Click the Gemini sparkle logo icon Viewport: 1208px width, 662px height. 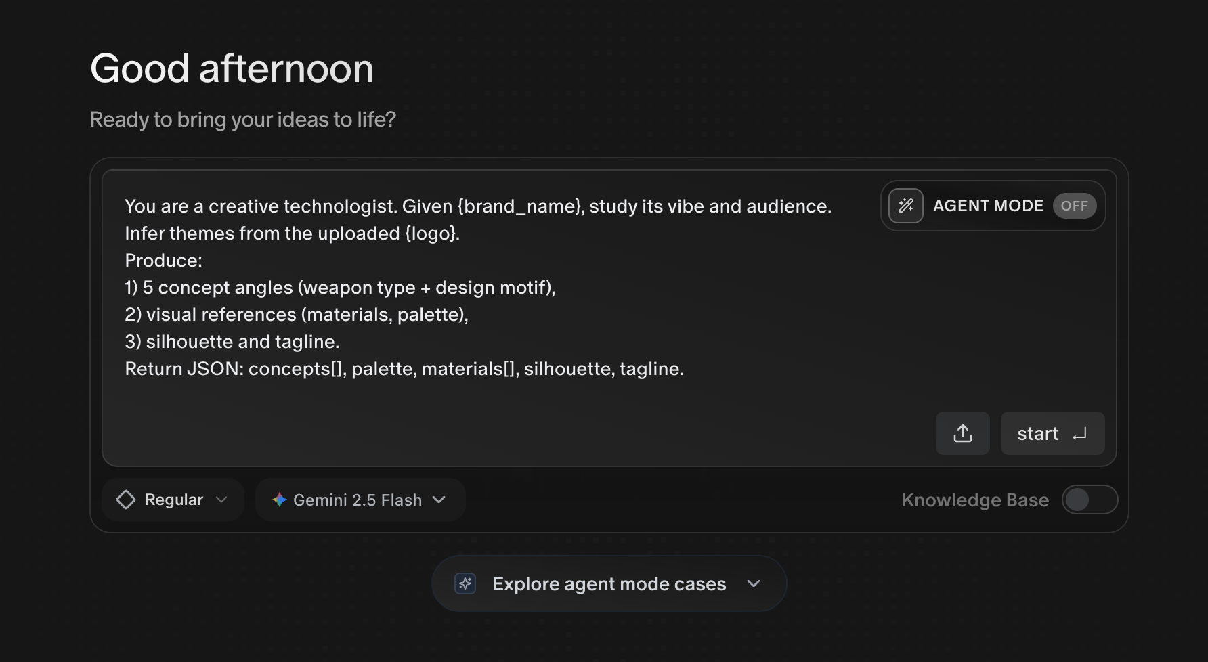tap(279, 500)
